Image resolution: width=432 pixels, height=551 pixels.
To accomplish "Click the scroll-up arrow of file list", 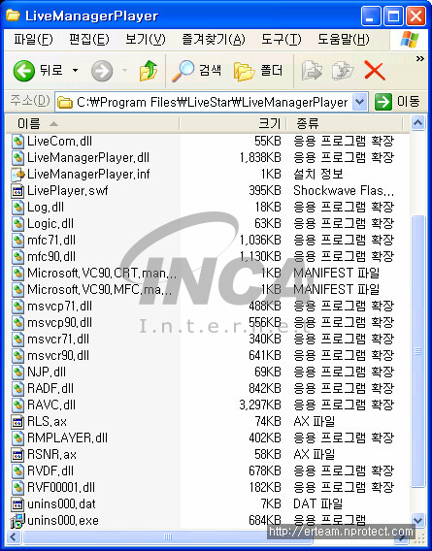I will [x=417, y=122].
